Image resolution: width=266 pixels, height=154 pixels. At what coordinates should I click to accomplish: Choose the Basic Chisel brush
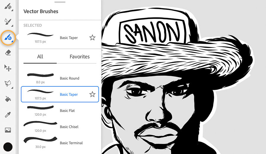[69, 127]
